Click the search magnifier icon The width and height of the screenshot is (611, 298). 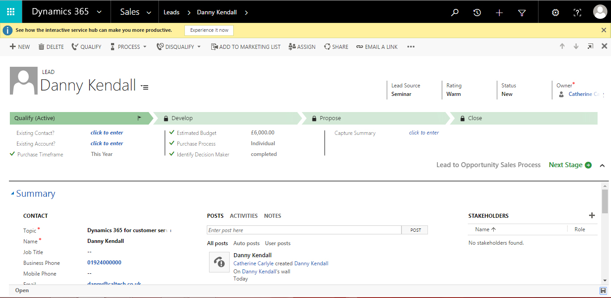pos(455,13)
